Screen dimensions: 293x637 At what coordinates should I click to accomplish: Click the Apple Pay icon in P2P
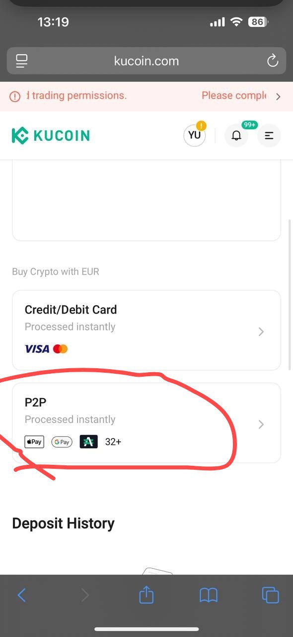(x=34, y=441)
